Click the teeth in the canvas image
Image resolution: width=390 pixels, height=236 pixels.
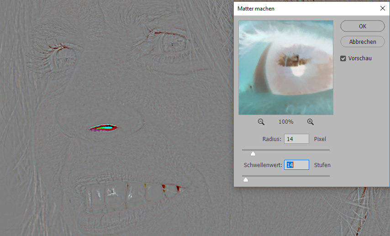(x=132, y=192)
